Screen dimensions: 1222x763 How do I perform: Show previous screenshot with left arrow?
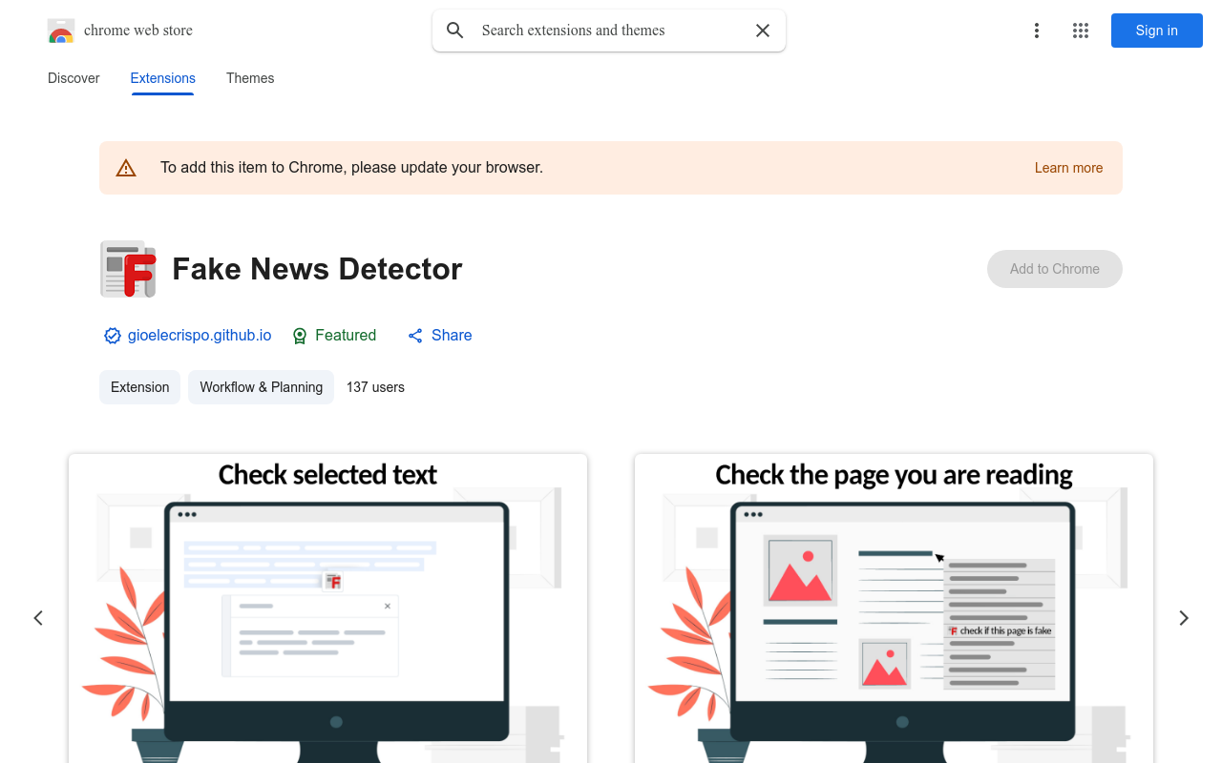(x=38, y=618)
